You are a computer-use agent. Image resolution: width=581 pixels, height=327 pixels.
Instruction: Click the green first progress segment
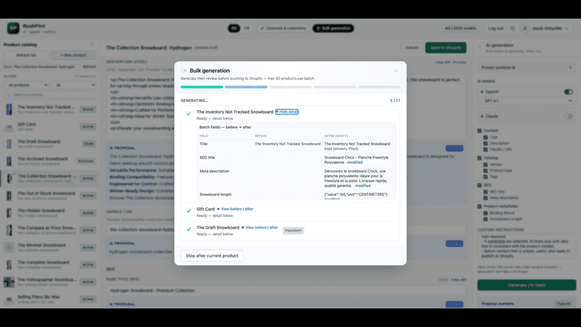point(201,87)
